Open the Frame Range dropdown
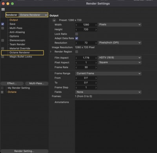Viewport: 157px width, 153px height. point(108,74)
